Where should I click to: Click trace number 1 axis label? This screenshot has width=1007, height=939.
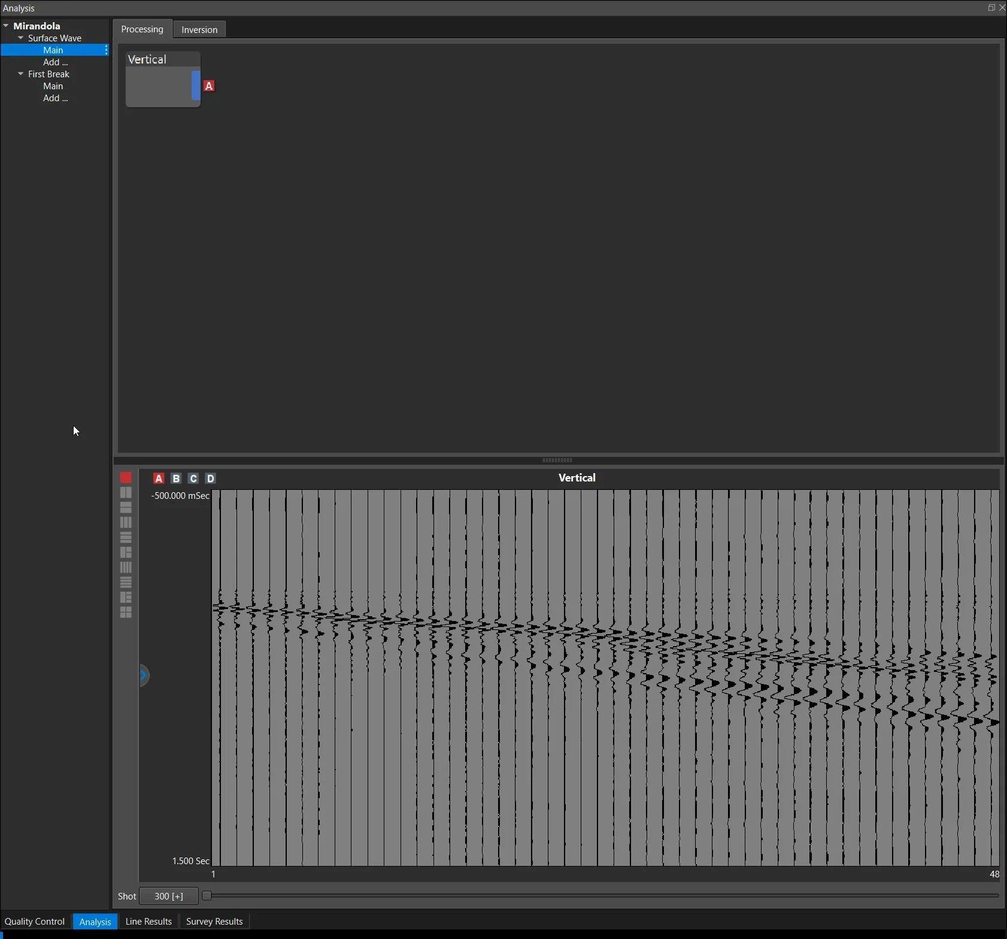coord(214,874)
